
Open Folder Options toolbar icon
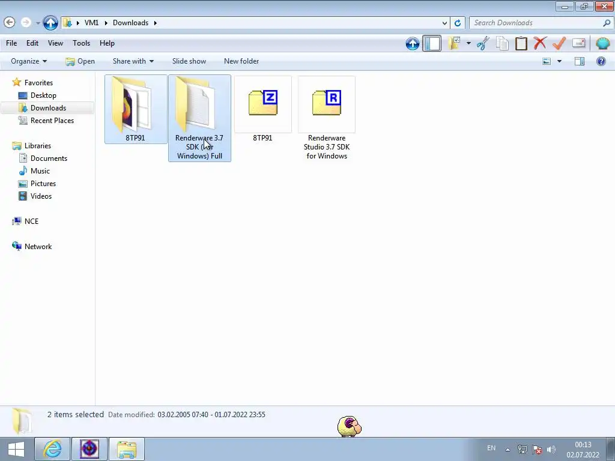(x=455, y=43)
